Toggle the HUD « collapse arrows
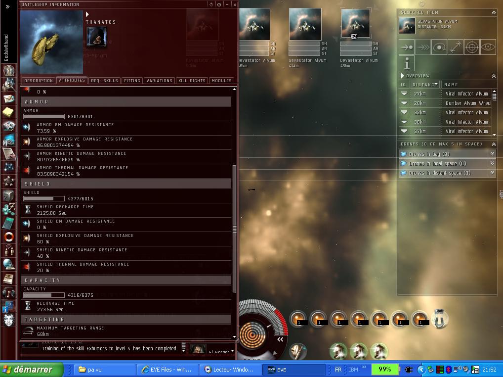 pyautogui.click(x=280, y=339)
